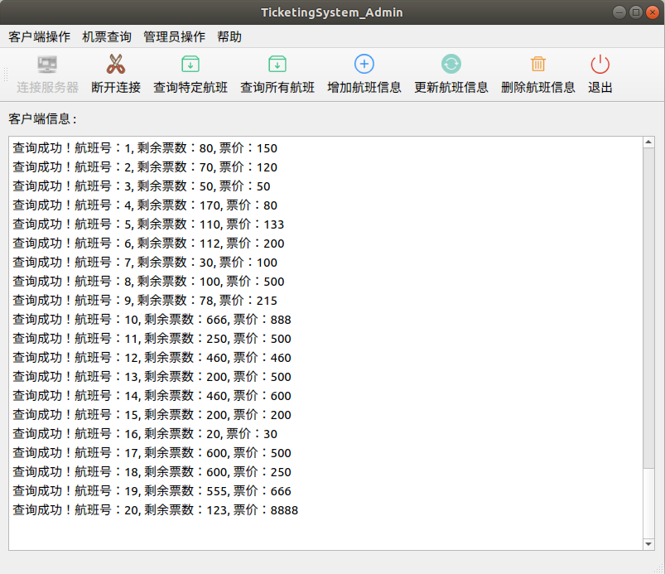Viewport: 665px width, 574px height.
Task: Click the 更新航班信息 refresh icon
Action: point(451,64)
